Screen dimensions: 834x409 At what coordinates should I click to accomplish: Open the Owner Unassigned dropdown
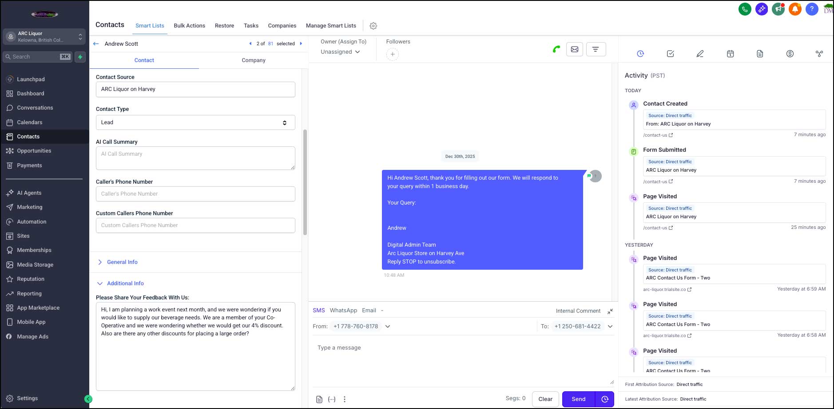click(340, 52)
